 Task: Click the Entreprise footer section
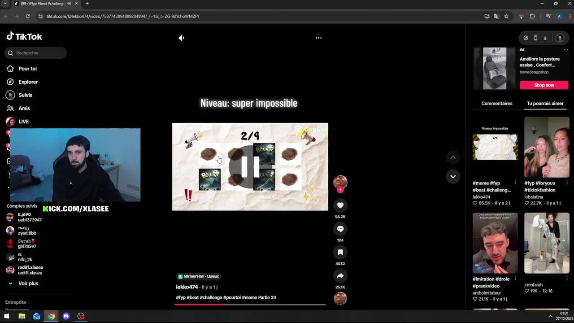[x=16, y=302]
